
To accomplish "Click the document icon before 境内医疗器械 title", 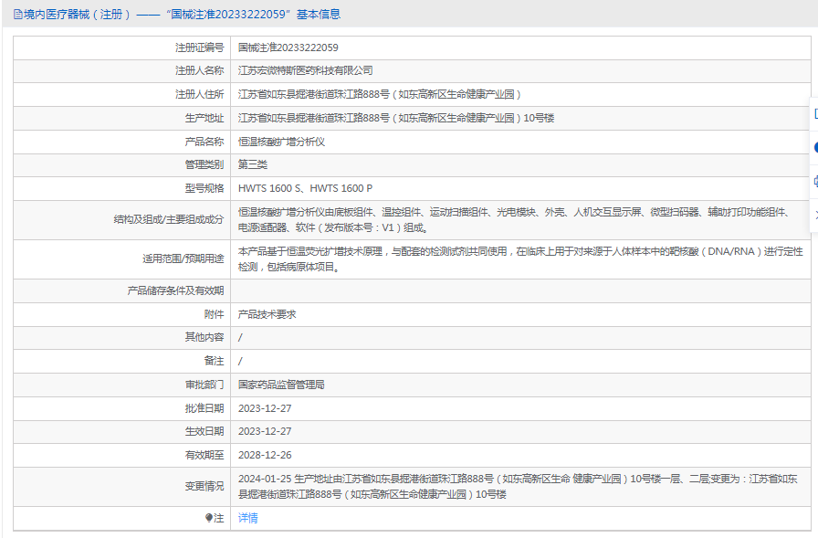I will coord(17,15).
